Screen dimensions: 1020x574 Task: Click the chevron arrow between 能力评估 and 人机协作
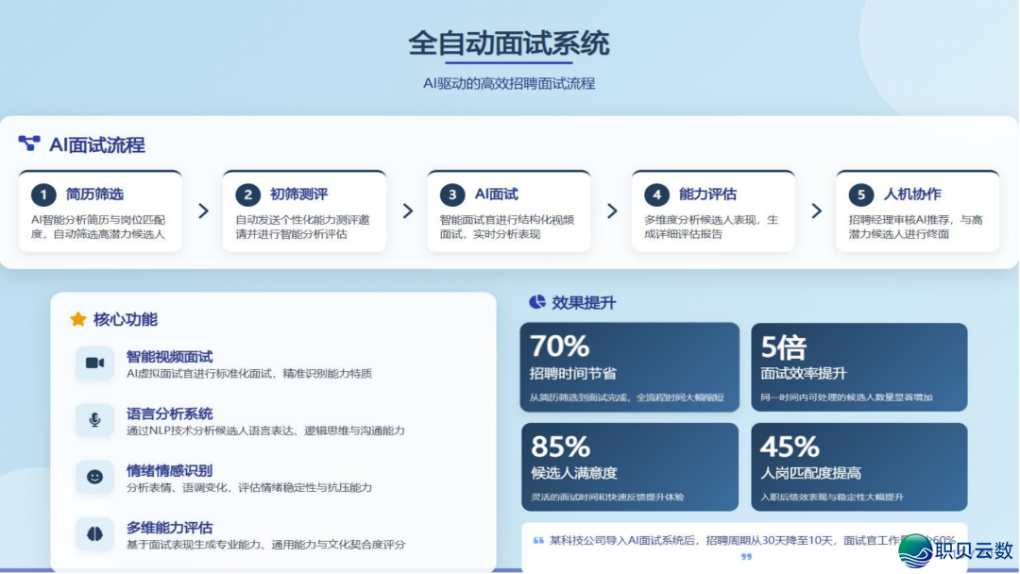816,211
